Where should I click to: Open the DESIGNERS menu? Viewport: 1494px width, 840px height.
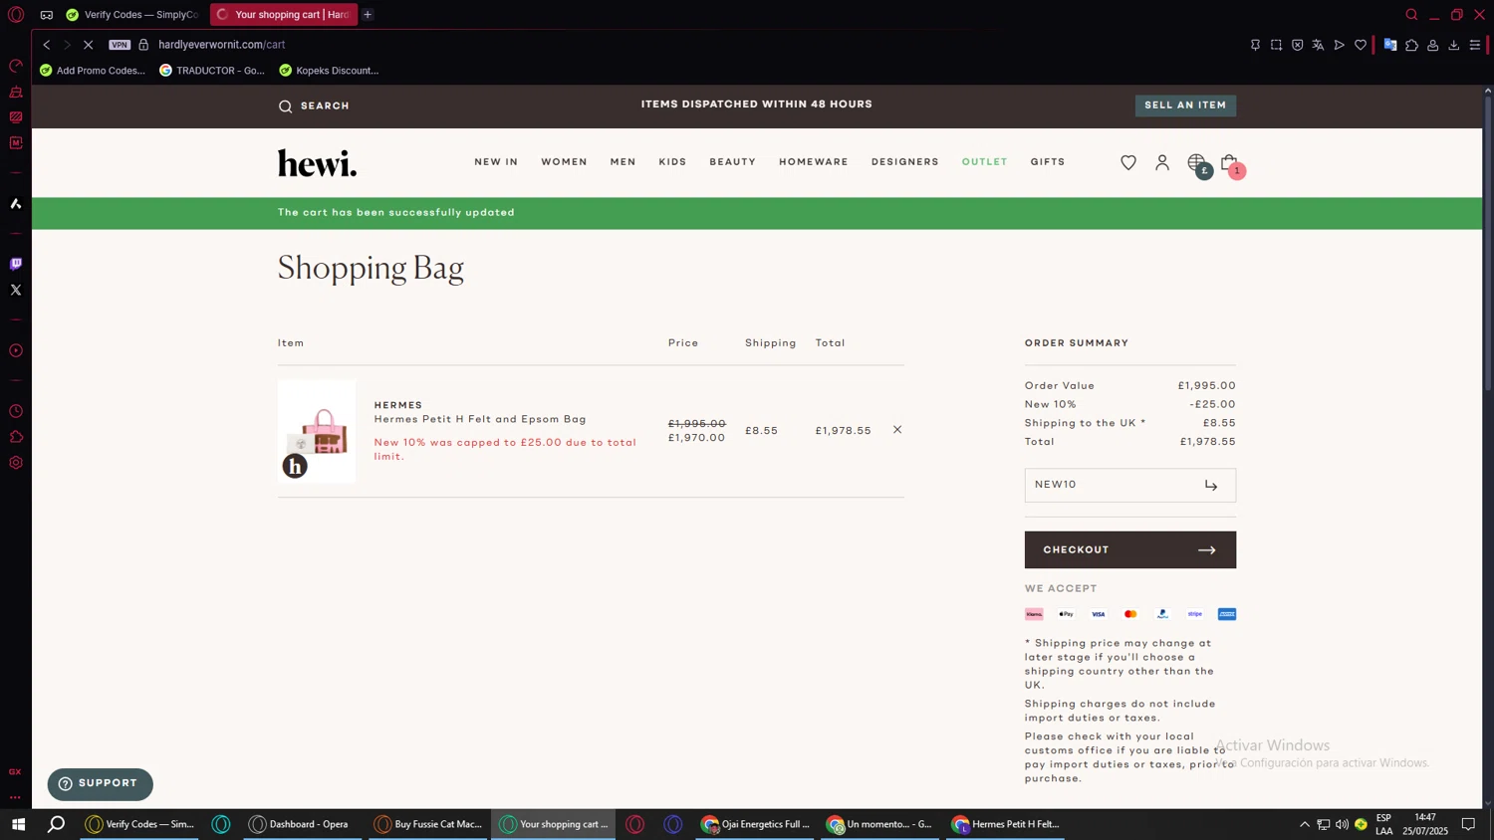click(x=904, y=162)
